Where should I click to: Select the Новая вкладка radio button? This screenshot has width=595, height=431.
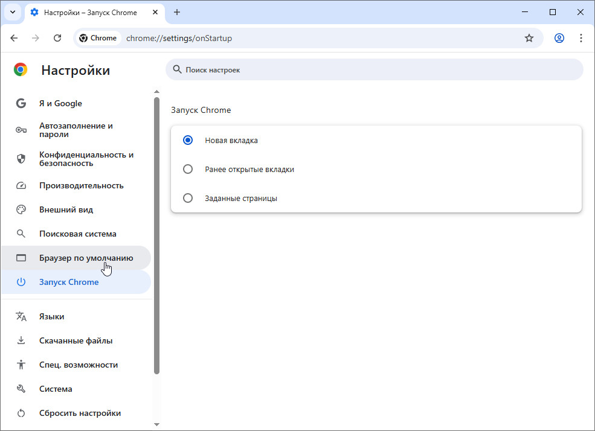point(188,140)
